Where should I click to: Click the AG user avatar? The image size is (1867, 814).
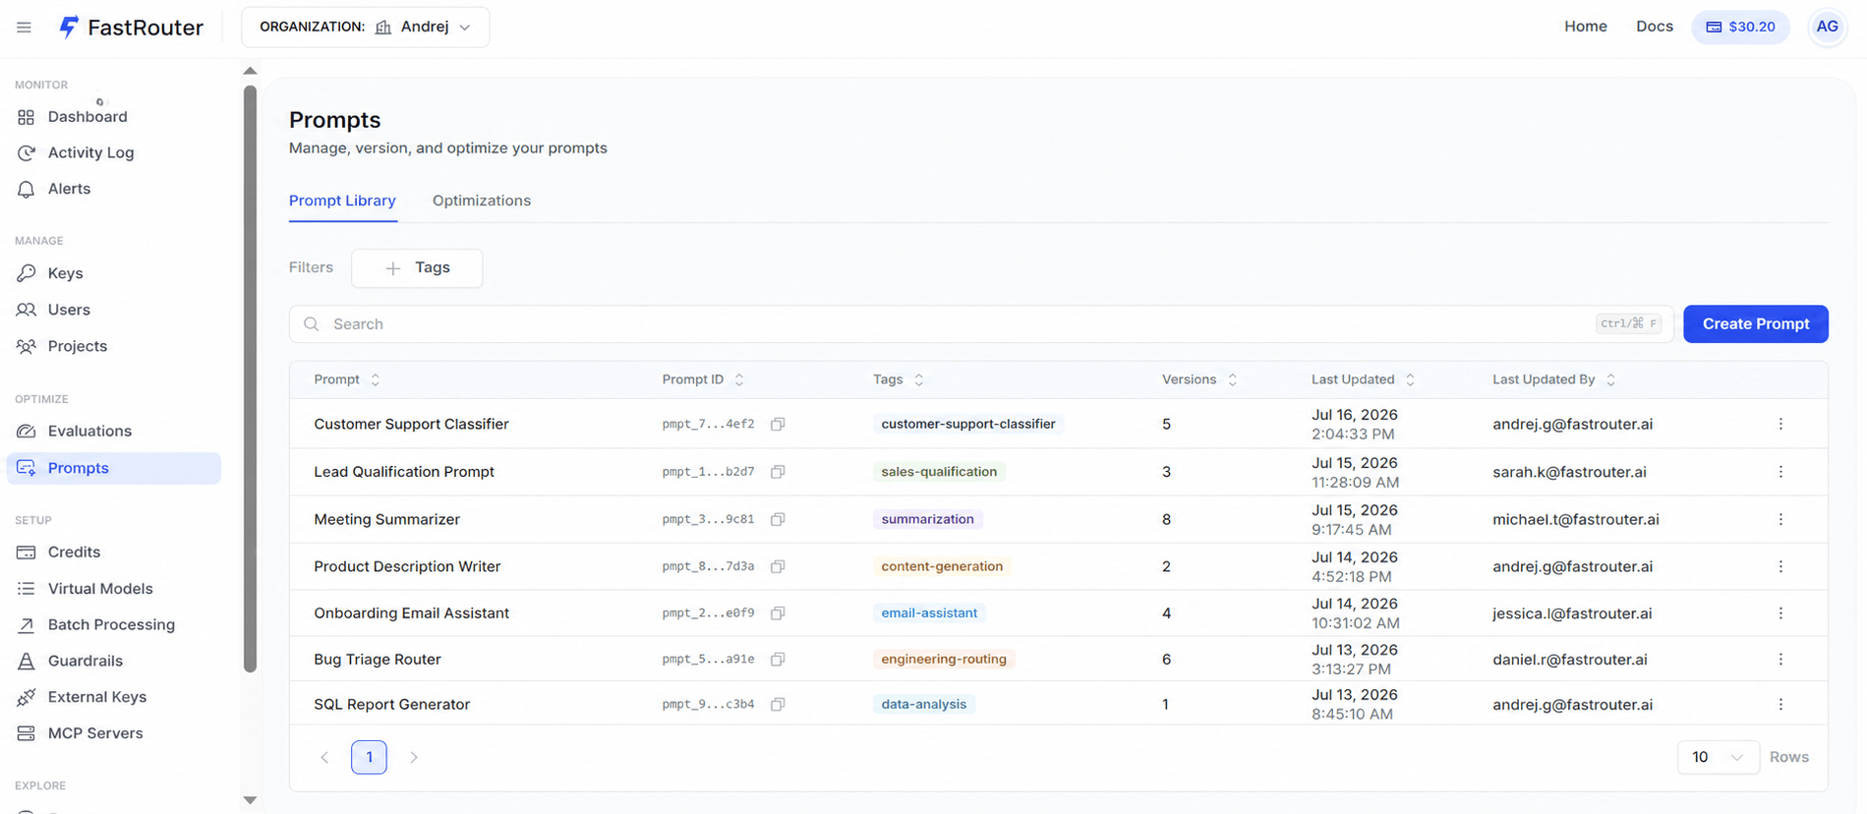pos(1827,27)
